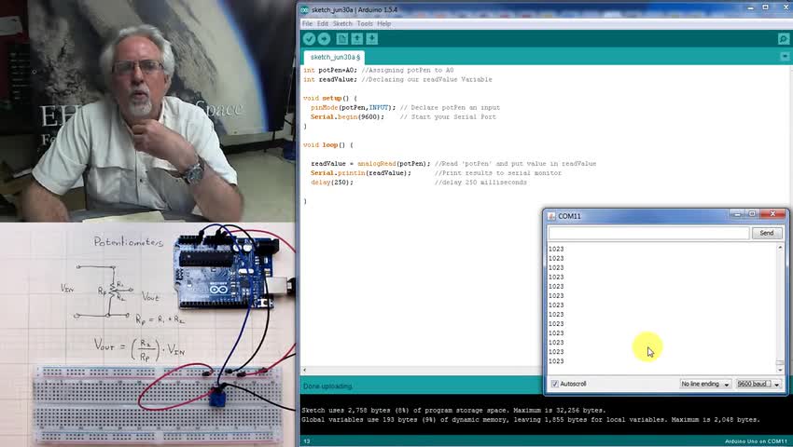Click the bottom 1023 reading in serial monitor
This screenshot has width=793, height=447.
[556, 361]
